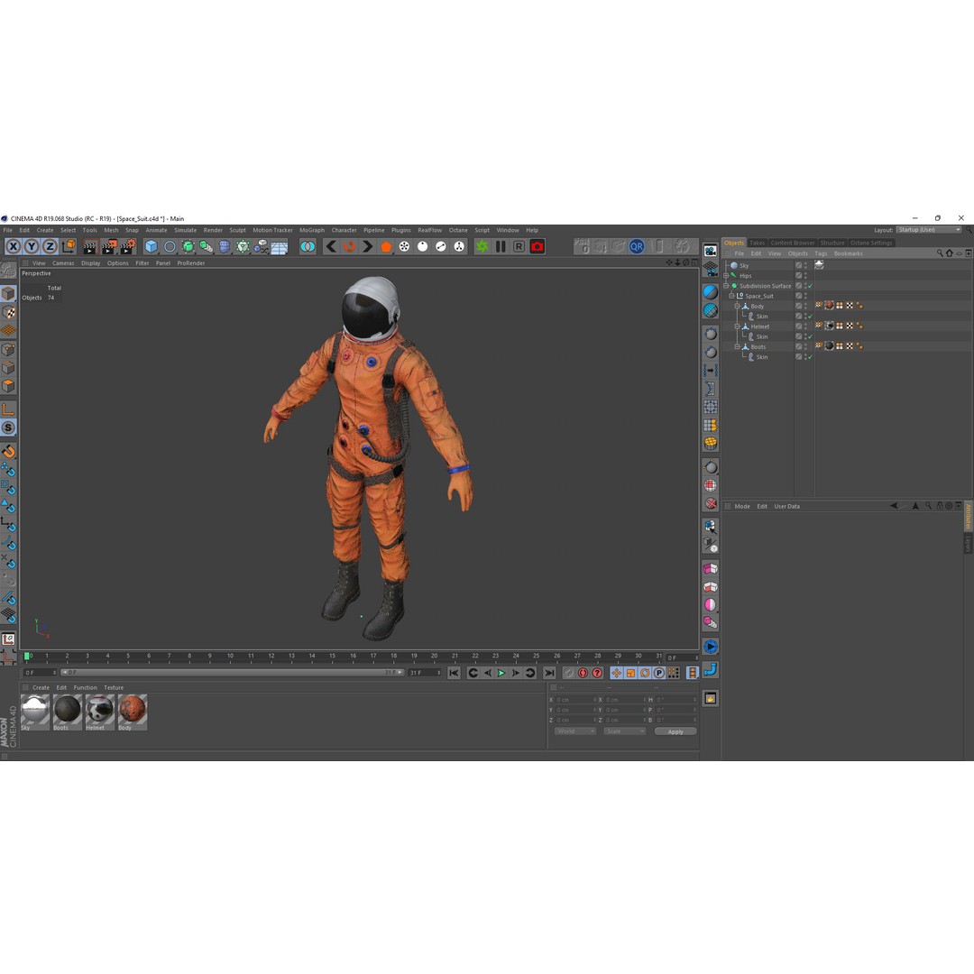Add a Cube primitive object
Image resolution: width=974 pixels, height=974 pixels.
tap(151, 246)
